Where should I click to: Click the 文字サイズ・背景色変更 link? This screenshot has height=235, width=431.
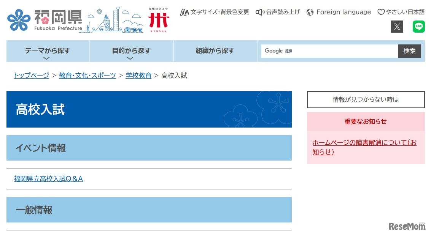click(x=215, y=12)
